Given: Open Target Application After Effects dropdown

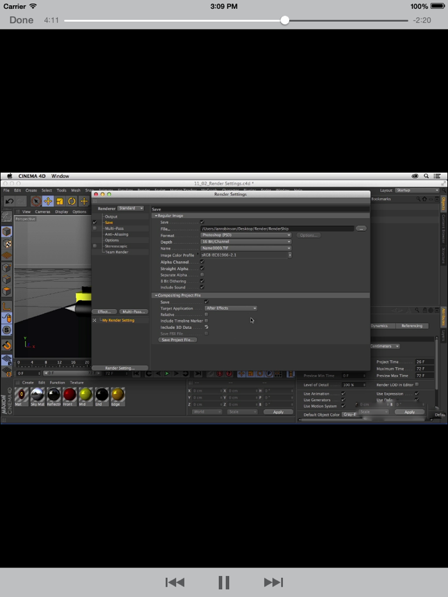Looking at the screenshot, I should (x=231, y=308).
